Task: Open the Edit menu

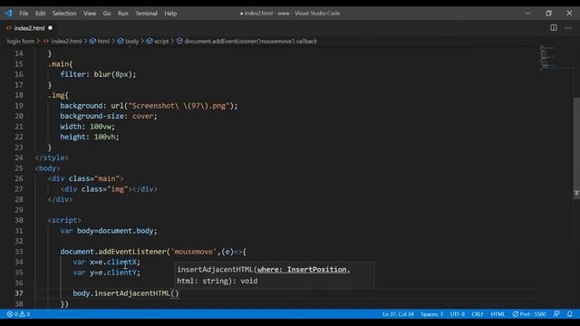Action: tap(40, 14)
